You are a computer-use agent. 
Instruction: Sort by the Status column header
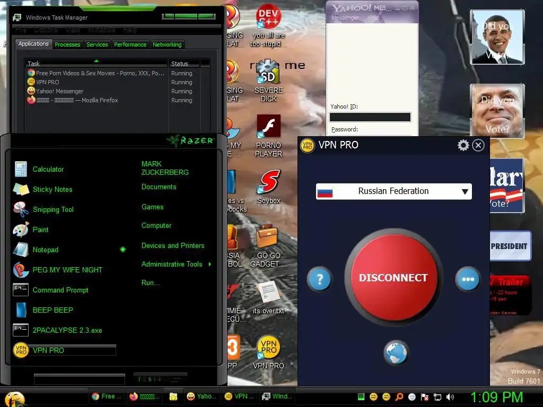(x=184, y=64)
